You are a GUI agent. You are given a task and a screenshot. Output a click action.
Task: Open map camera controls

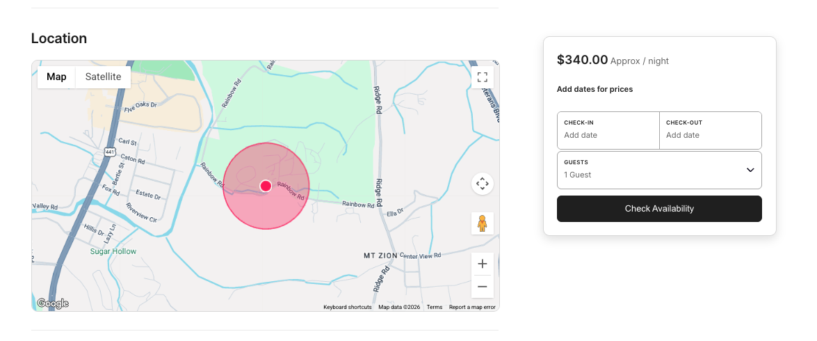point(482,184)
